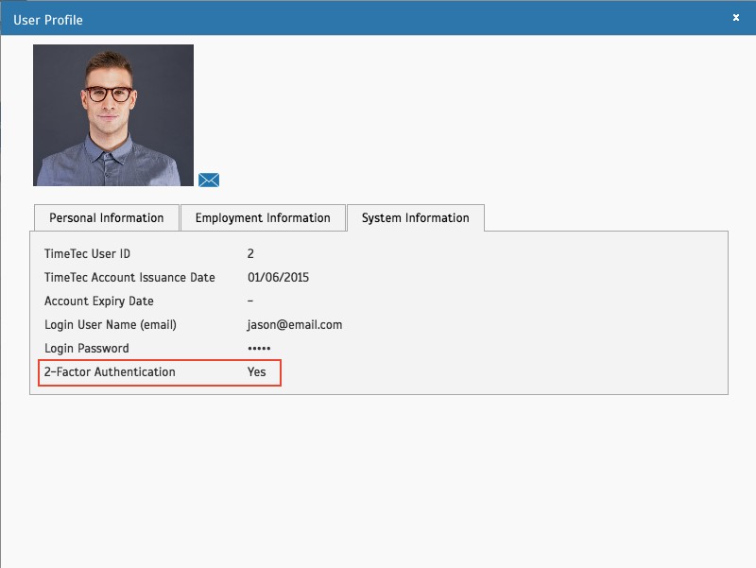Click the issuance date 01/06/2015
756x568 pixels.
(x=278, y=277)
